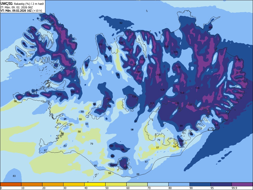Select the 'VT: Mán. 09.02.2026 16Z' valid time
This screenshot has width=253, height=190.
pyautogui.click(x=16, y=11)
